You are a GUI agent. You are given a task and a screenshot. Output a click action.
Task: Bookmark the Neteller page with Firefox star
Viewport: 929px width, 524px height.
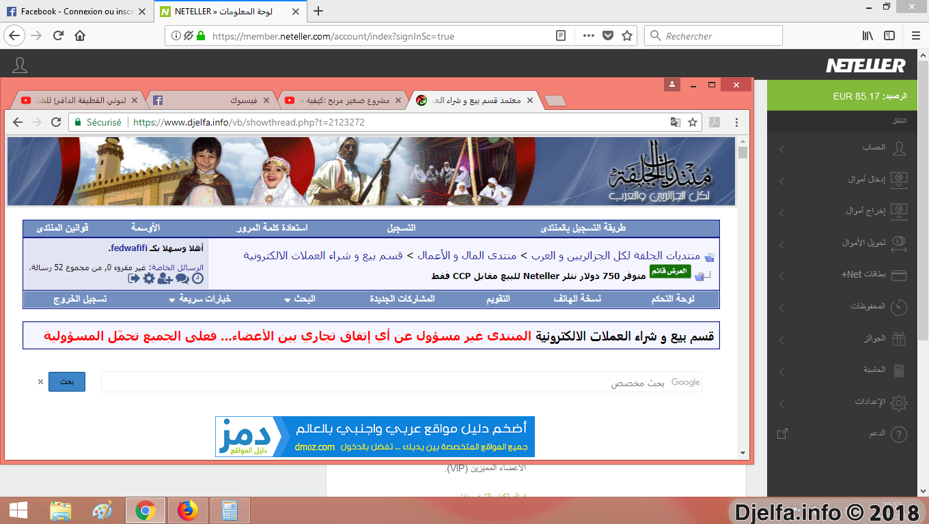(627, 36)
